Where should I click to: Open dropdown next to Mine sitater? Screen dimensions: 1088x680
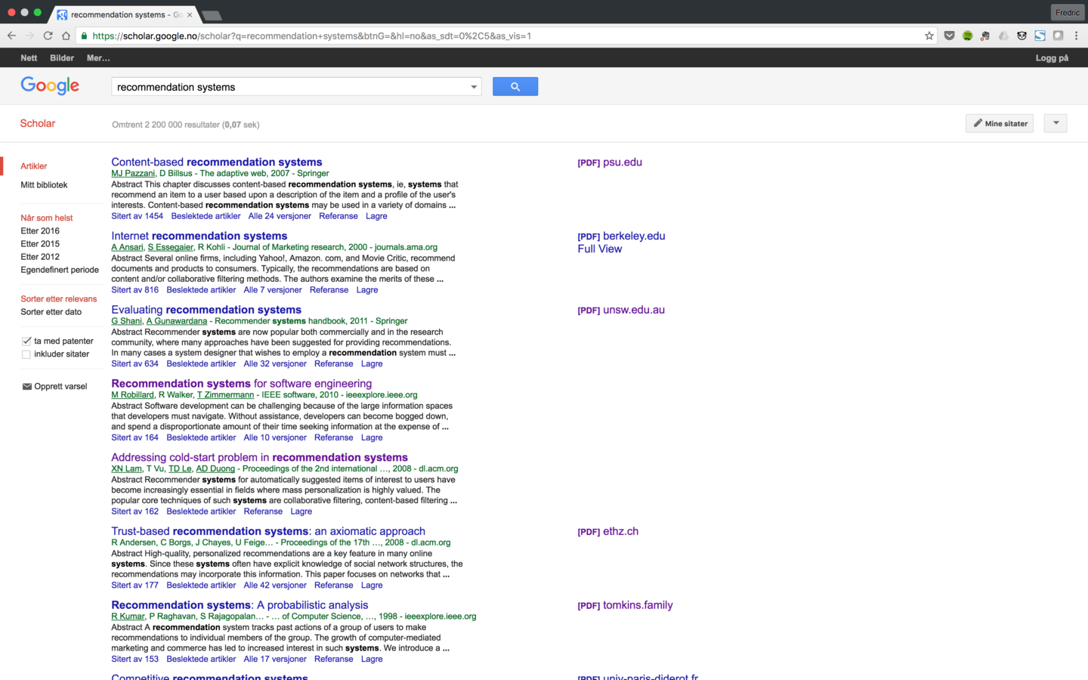click(1056, 123)
